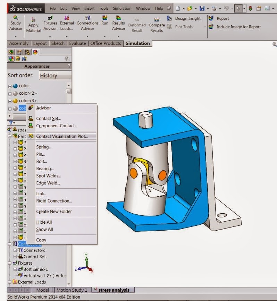Click the blue color appearance sphere
This screenshot has width=277, height=301.
point(15,86)
